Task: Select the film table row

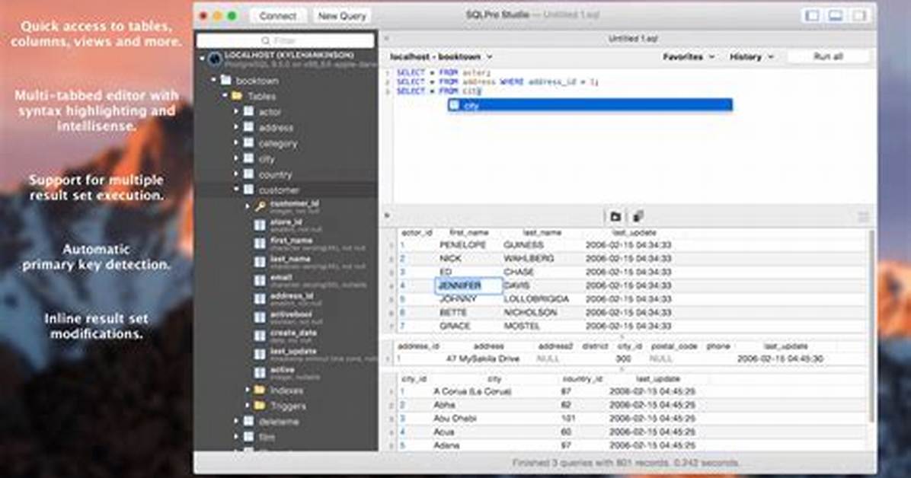Action: (286, 437)
